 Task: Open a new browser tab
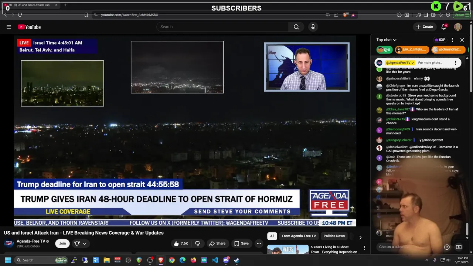coord(65,5)
